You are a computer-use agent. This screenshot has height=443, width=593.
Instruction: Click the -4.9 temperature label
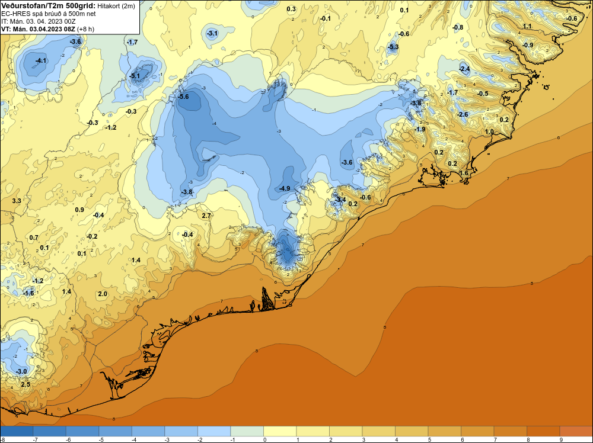click(x=285, y=188)
